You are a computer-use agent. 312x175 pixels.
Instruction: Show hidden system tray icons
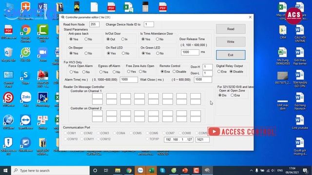pyautogui.click(x=251, y=171)
